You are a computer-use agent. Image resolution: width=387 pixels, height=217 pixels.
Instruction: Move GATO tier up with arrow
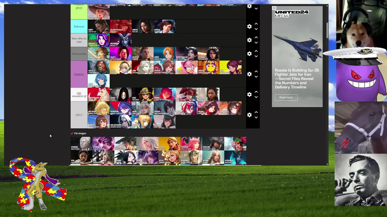[x=256, y=112]
